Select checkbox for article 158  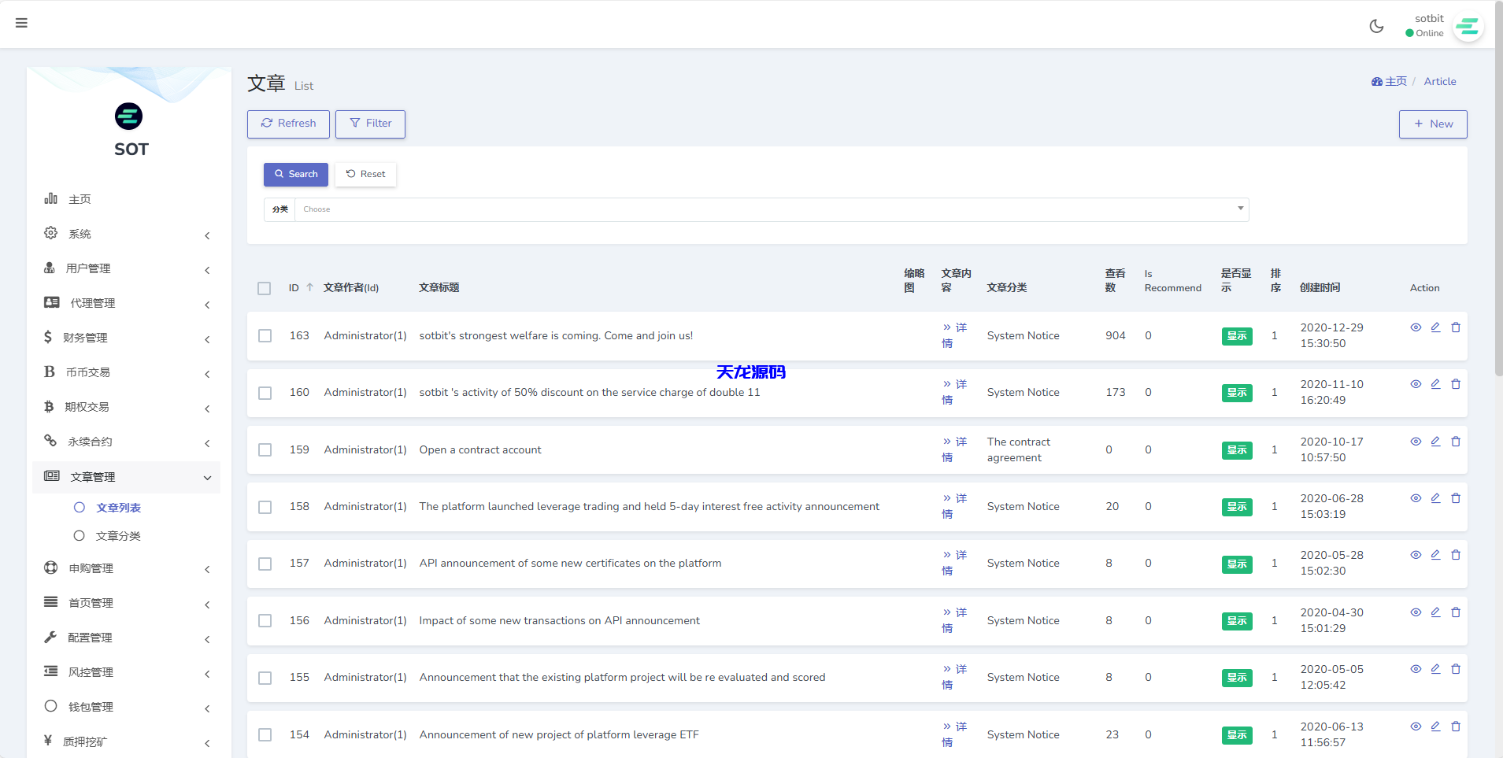265,507
